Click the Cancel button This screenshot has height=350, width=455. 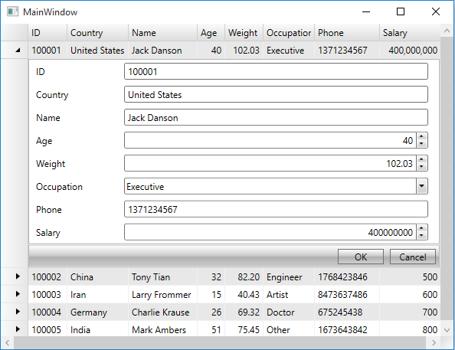pos(413,257)
